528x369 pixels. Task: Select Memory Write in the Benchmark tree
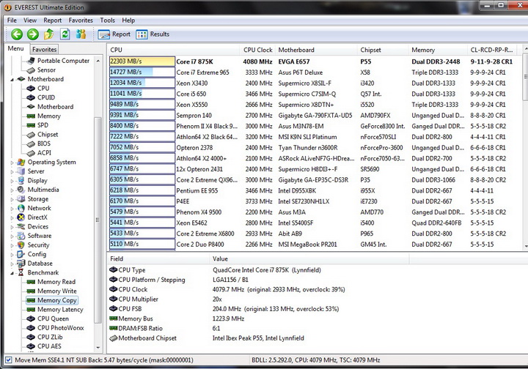[57, 291]
